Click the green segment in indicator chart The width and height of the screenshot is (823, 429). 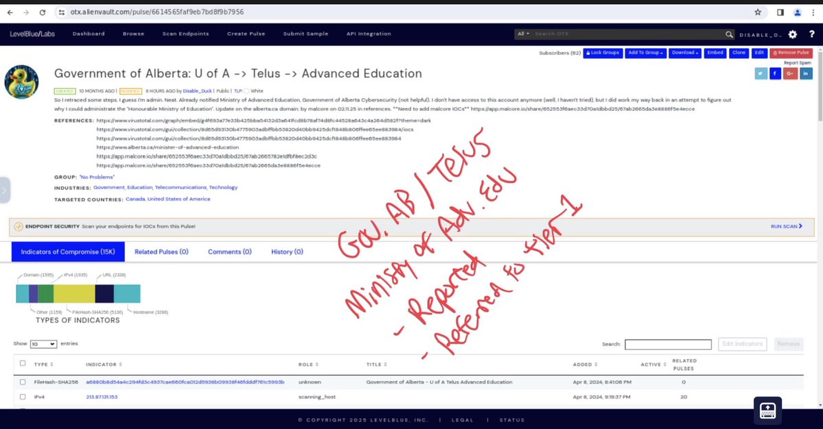click(x=46, y=294)
